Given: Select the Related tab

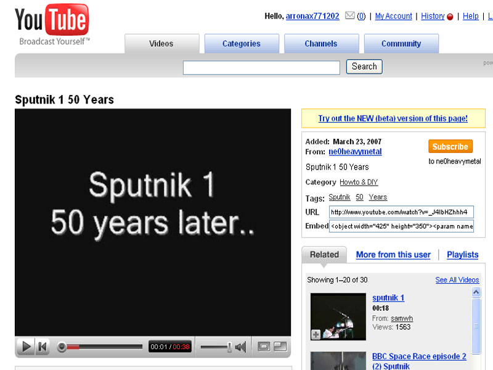Looking at the screenshot, I should coord(324,255).
